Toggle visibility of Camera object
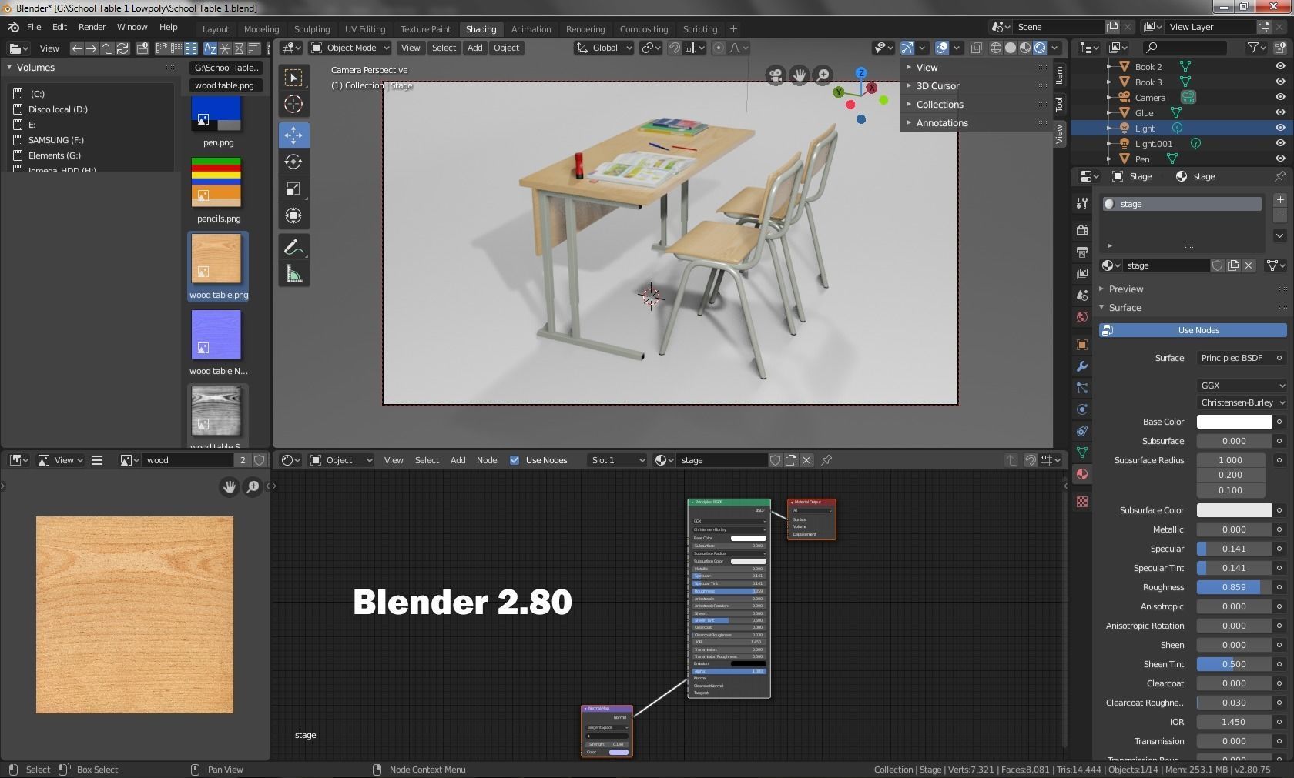The image size is (1294, 778). click(1280, 98)
